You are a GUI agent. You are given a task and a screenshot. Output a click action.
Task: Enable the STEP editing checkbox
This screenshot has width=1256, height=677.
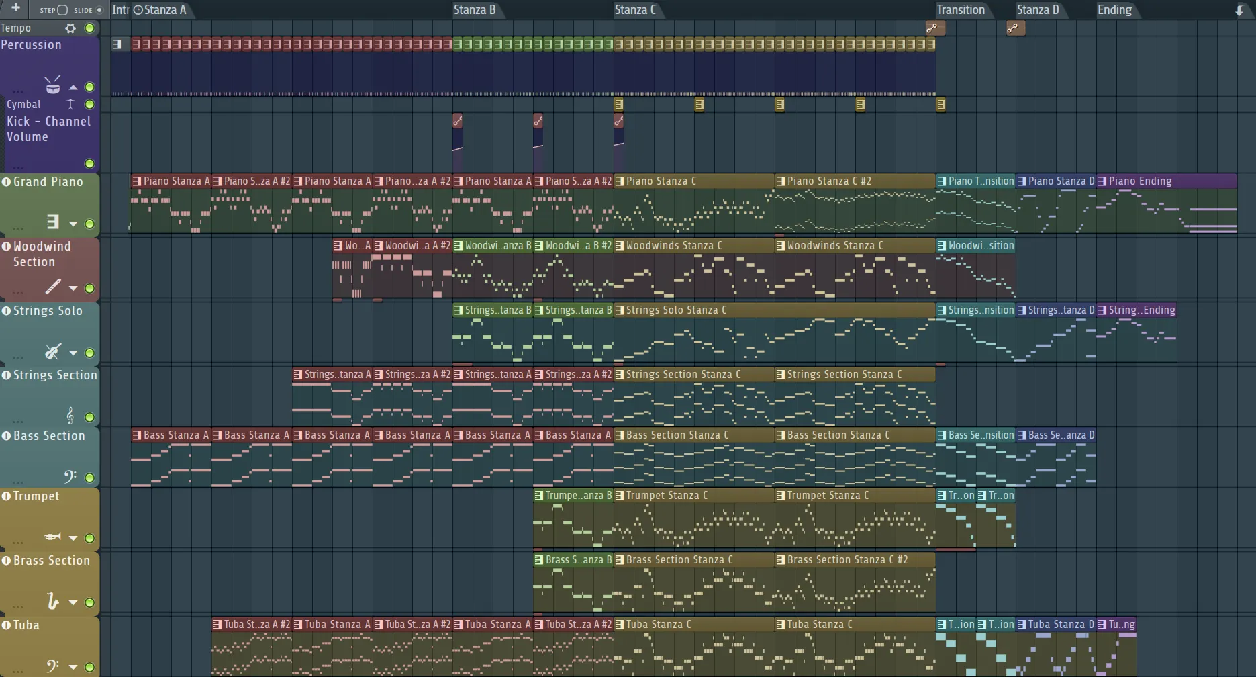click(62, 10)
